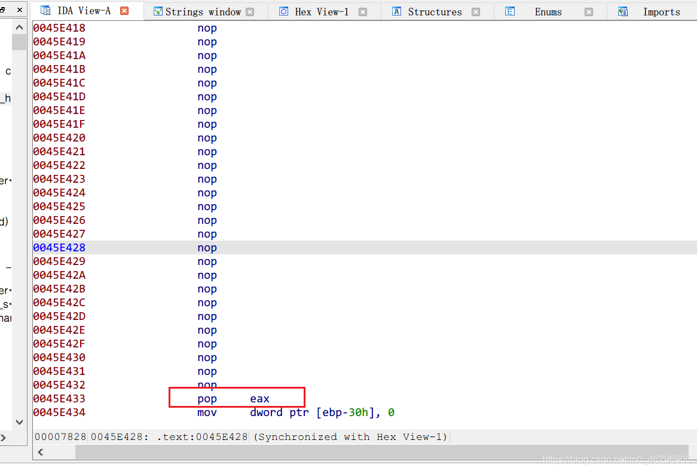
Task: Select address 0045E41C
Action: point(59,83)
